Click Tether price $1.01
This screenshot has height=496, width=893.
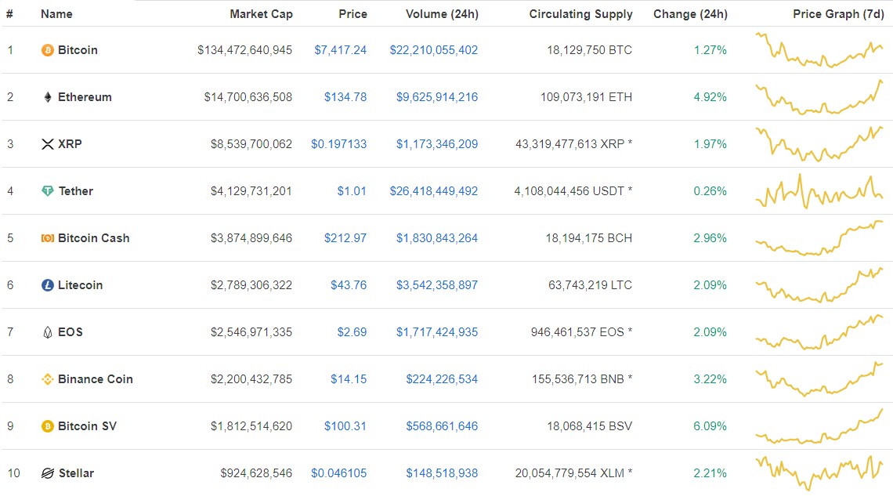pyautogui.click(x=352, y=191)
